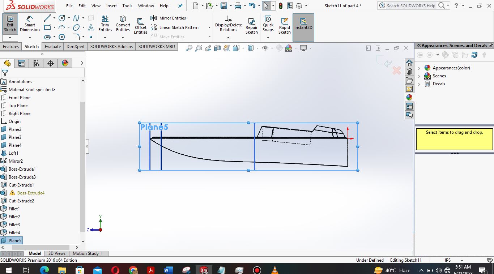494x274 pixels.
Task: Open the ConfigurationManager tab
Action: point(36,63)
